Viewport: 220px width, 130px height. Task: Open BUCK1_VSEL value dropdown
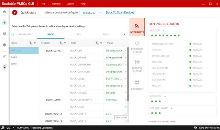pyautogui.click(x=125, y=79)
